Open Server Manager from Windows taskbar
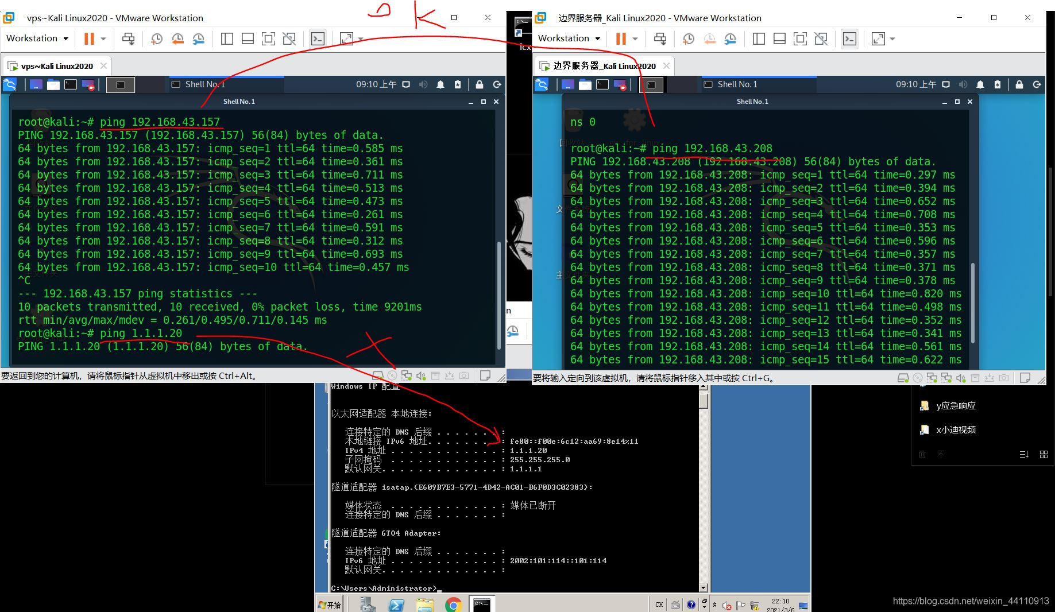Viewport: 1055px width, 612px height. tap(368, 605)
